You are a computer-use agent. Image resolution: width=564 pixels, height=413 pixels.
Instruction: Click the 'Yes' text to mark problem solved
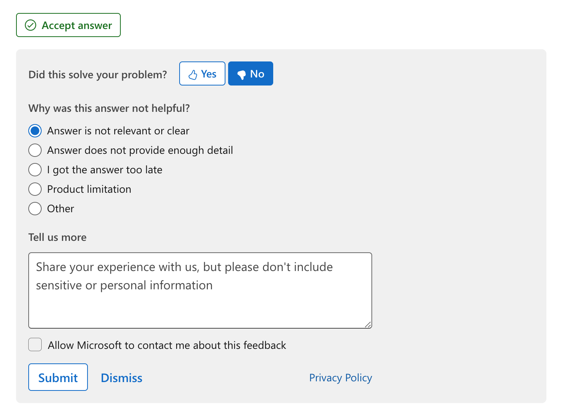(209, 74)
